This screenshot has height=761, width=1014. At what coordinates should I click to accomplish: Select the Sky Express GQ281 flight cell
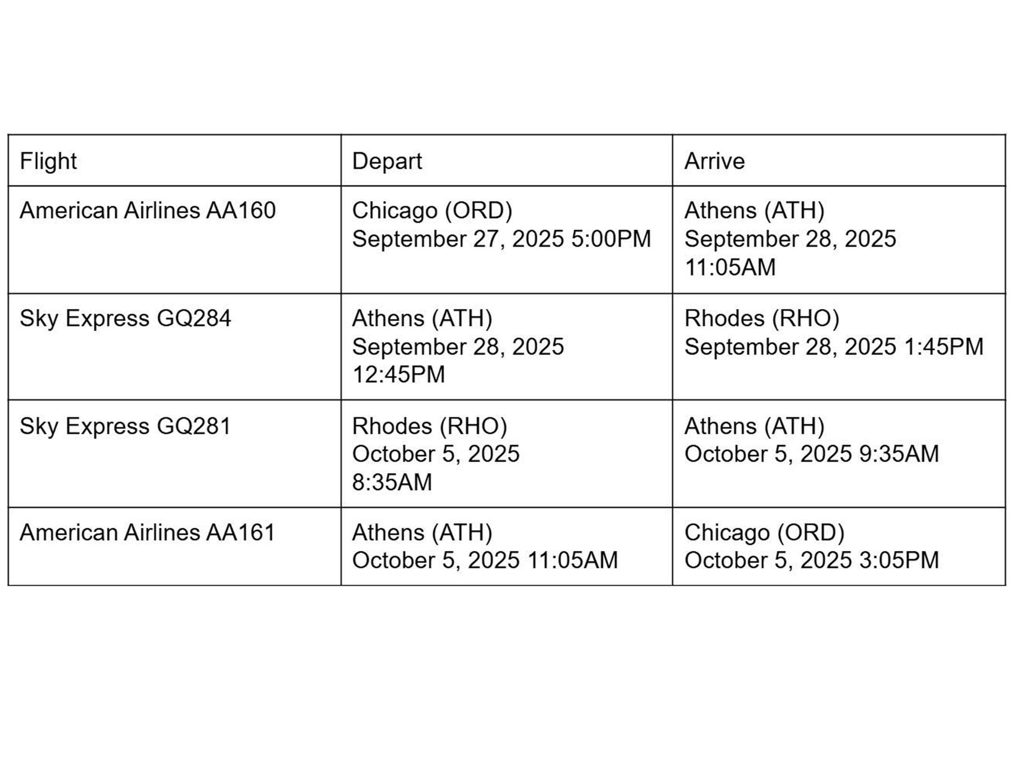pyautogui.click(x=125, y=426)
